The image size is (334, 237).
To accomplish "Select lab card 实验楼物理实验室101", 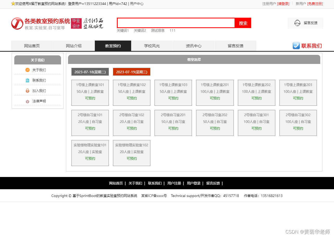I will [90, 153].
